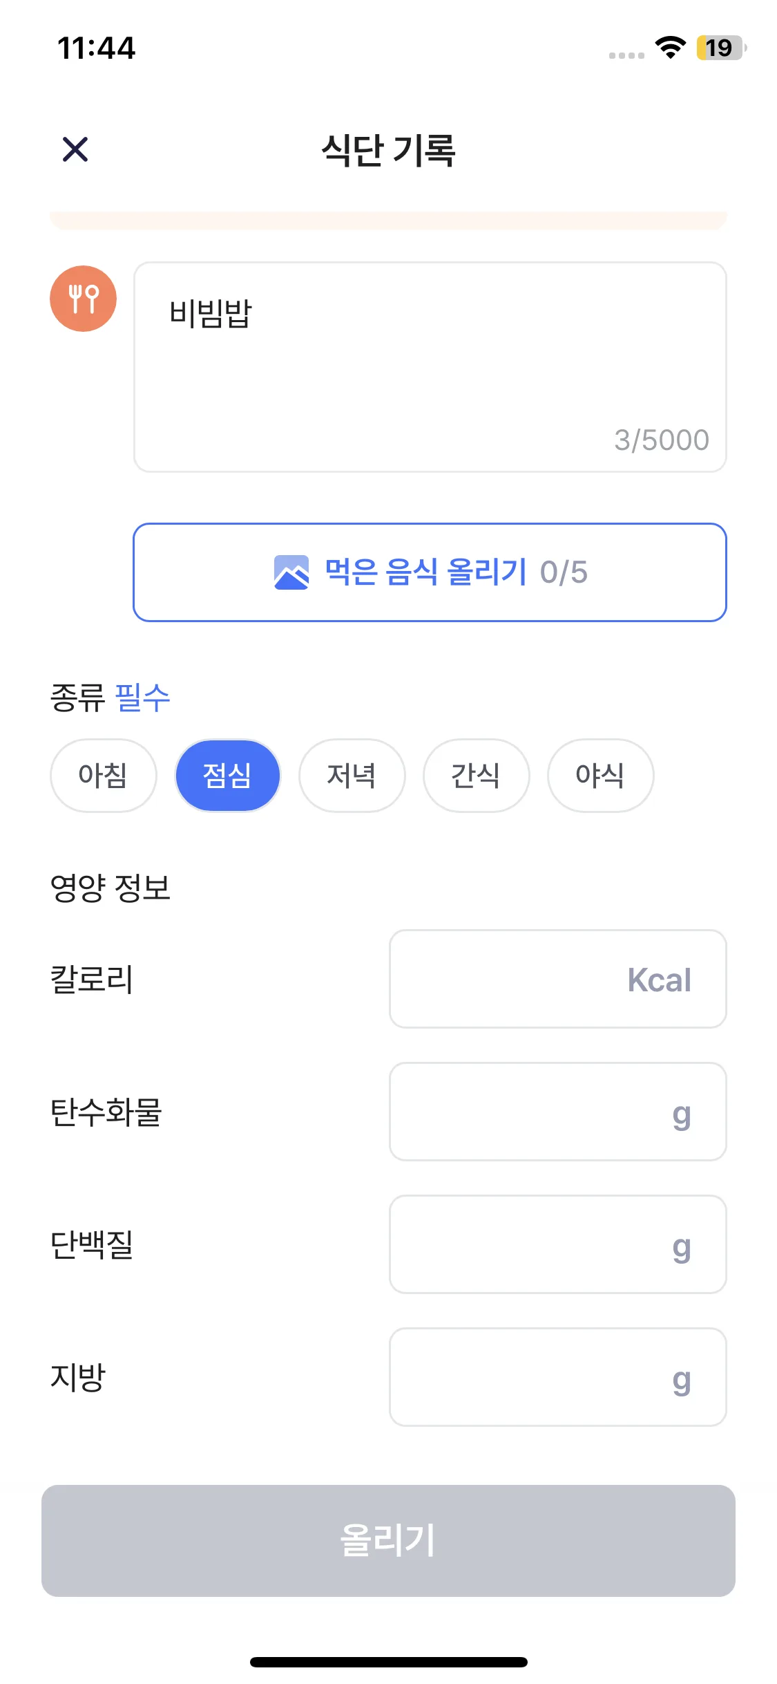Tap the battery indicator showing 19

click(x=720, y=48)
